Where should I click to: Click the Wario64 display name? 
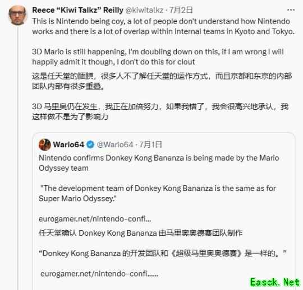click(x=68, y=144)
